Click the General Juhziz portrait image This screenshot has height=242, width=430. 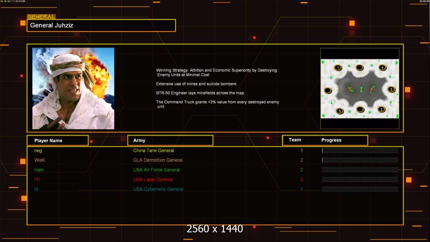click(x=73, y=88)
